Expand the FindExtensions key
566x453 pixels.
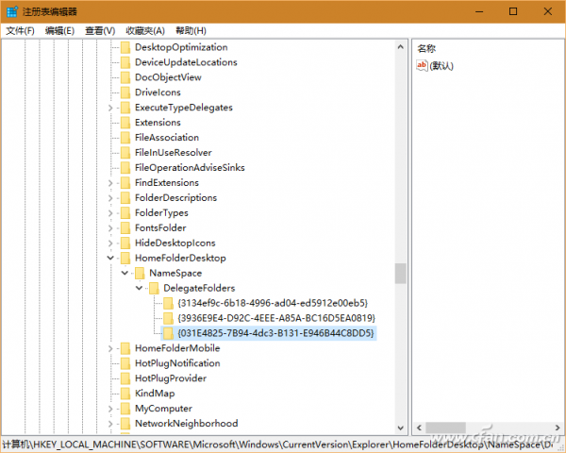(x=110, y=183)
